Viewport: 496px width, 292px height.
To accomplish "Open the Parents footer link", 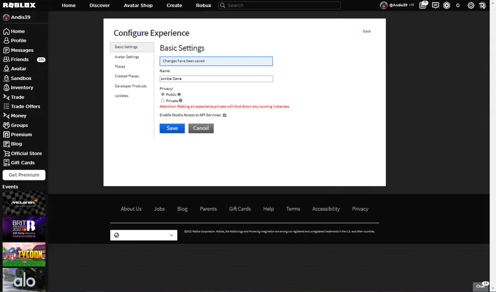I will click(x=208, y=209).
